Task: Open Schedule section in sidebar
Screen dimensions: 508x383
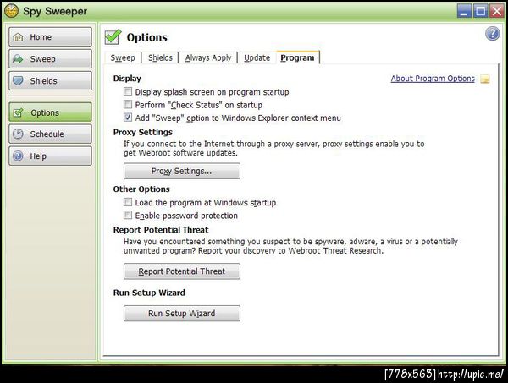Action: click(x=50, y=134)
